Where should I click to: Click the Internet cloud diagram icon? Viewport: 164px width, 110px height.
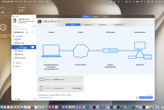[x=81, y=51]
